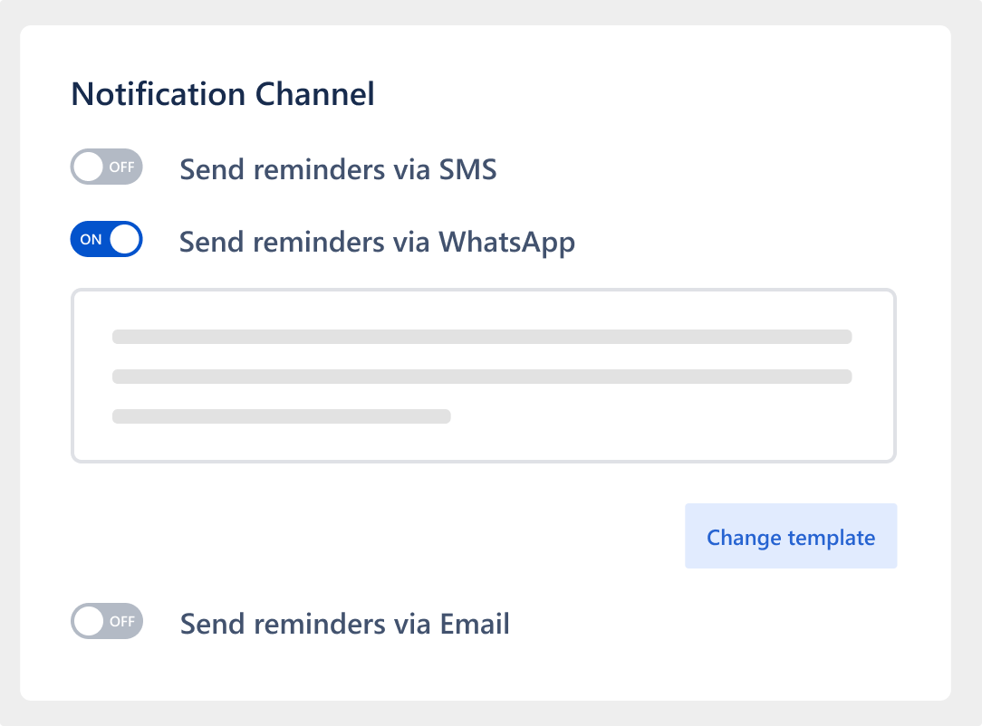Image resolution: width=982 pixels, height=726 pixels.
Task: Click the Send reminders via Email label
Action: tap(344, 624)
